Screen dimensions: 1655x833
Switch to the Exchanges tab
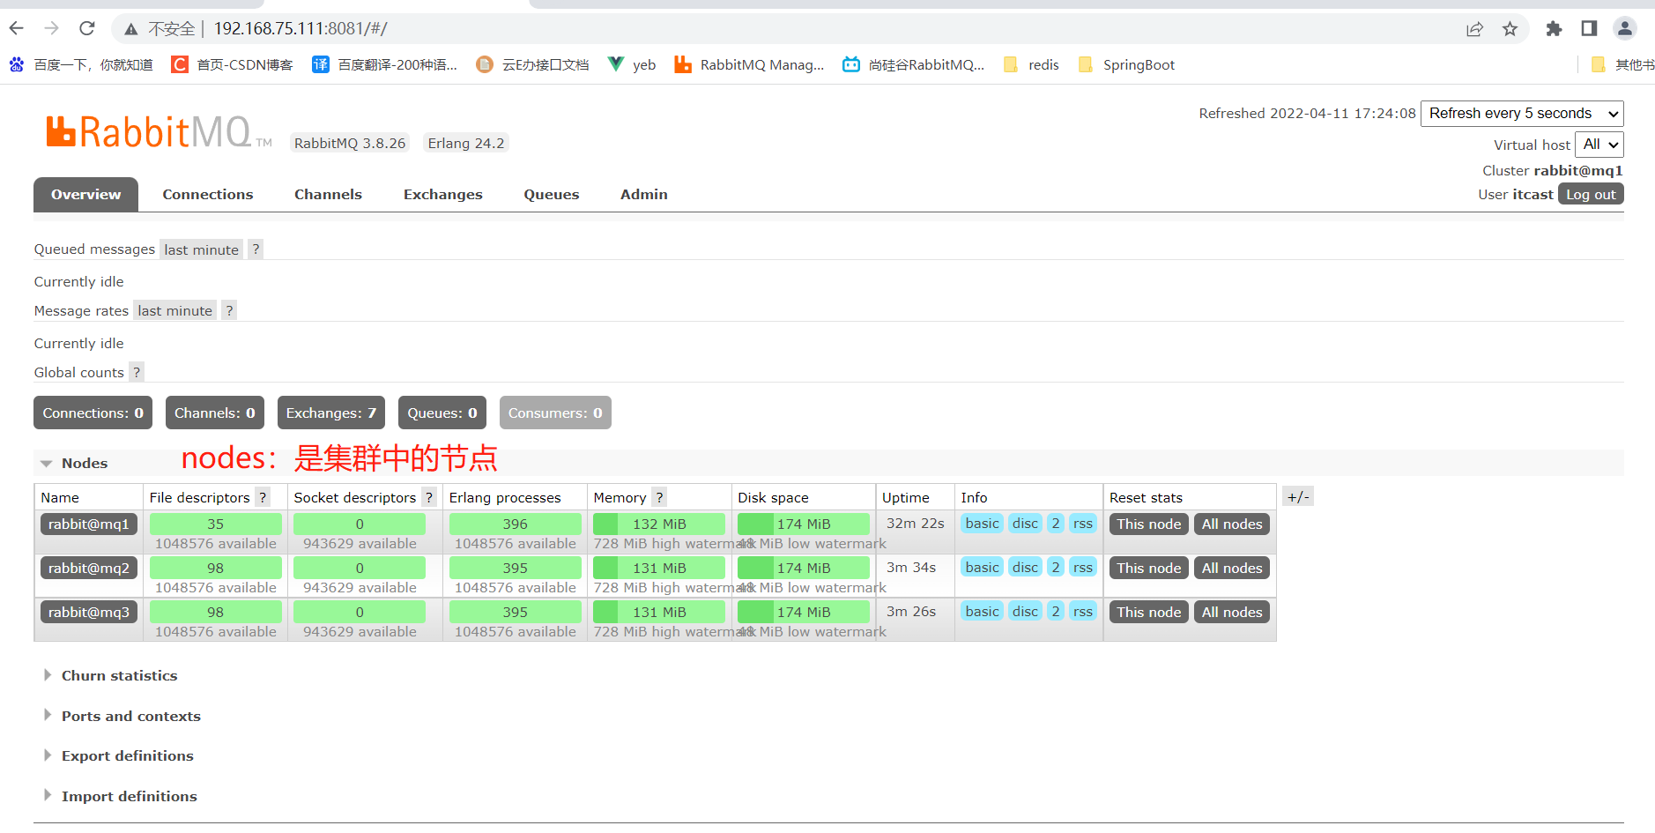point(442,195)
